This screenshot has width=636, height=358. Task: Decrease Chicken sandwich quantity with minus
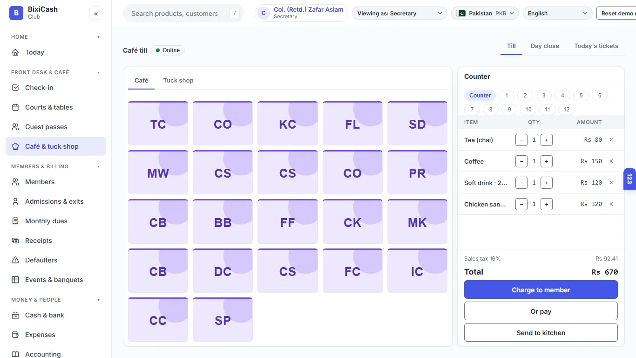pos(521,204)
